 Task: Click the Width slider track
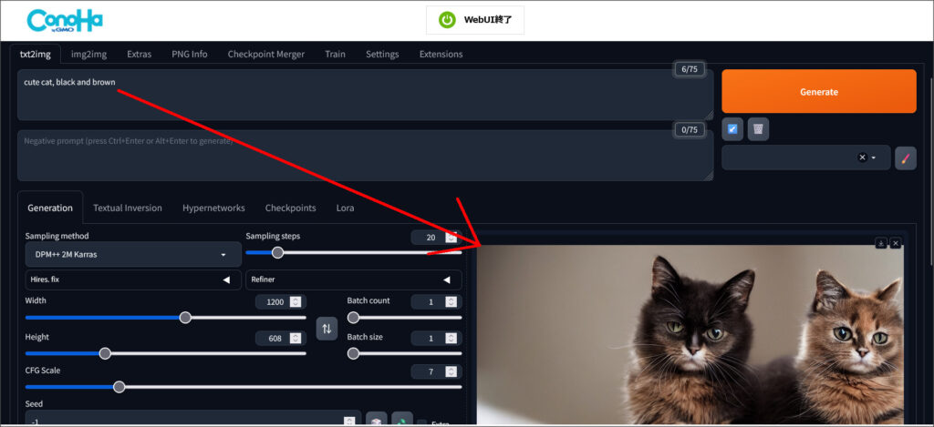pos(166,318)
